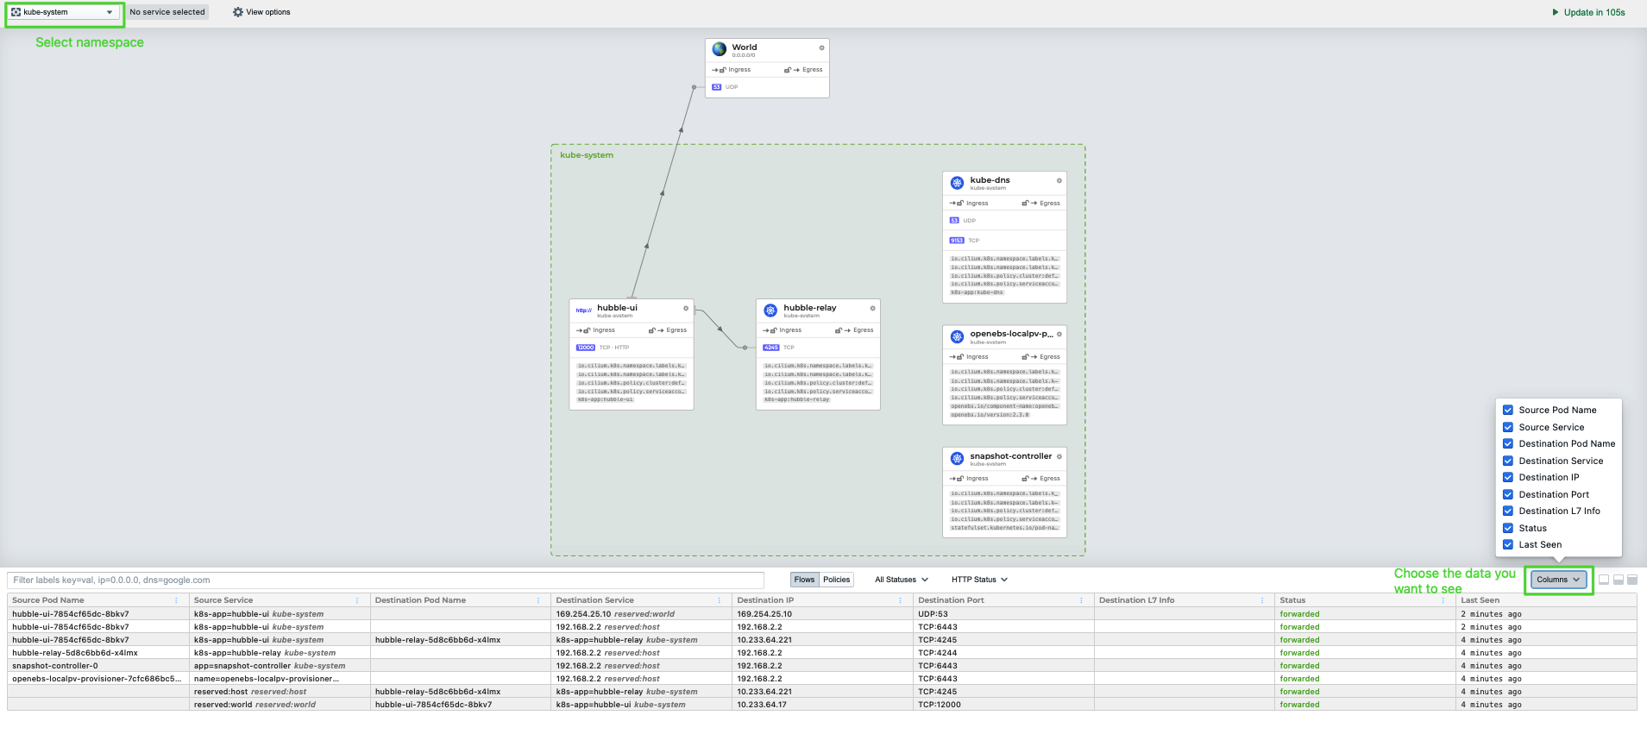1647x734 pixels.
Task: Click the gear icon on hubble-ui card
Action: pos(686,308)
